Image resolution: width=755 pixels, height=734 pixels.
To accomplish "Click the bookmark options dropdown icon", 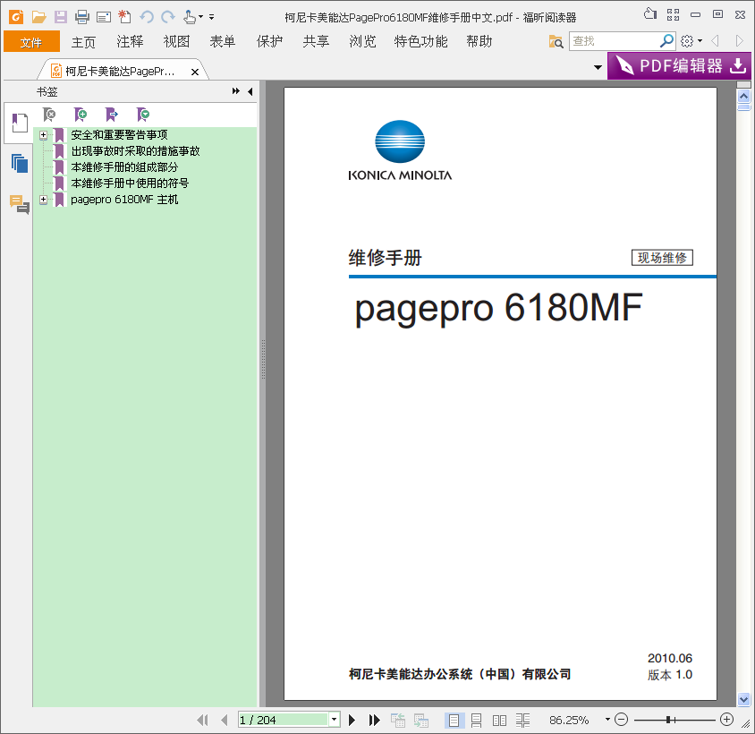I will 143,115.
